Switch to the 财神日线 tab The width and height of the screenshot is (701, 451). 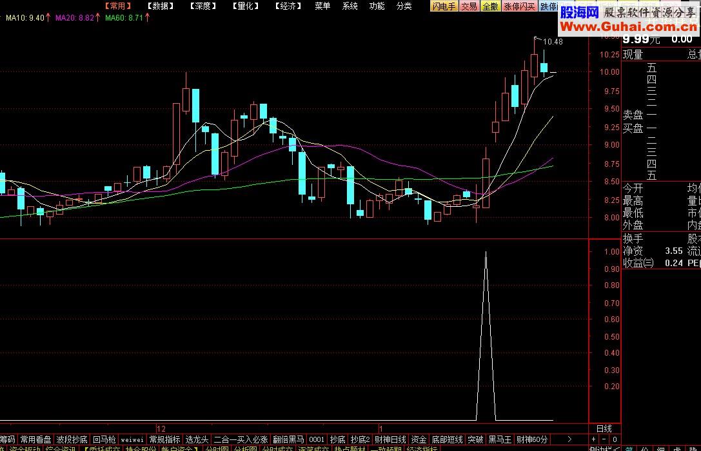point(390,439)
